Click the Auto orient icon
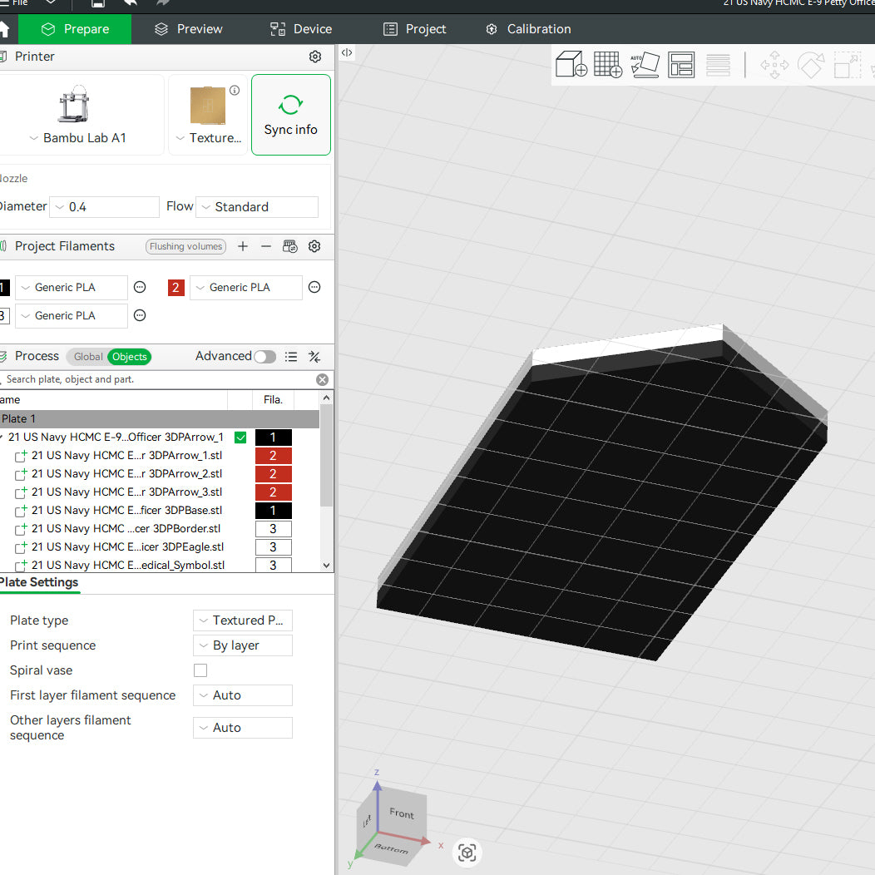 coord(645,65)
